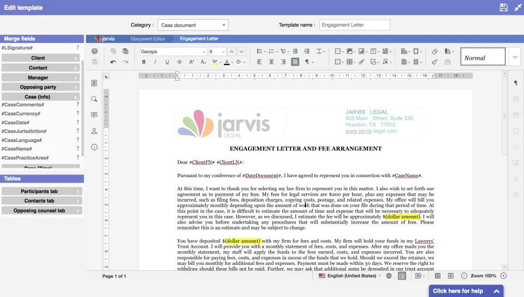Fit the document to page

tap(437, 276)
